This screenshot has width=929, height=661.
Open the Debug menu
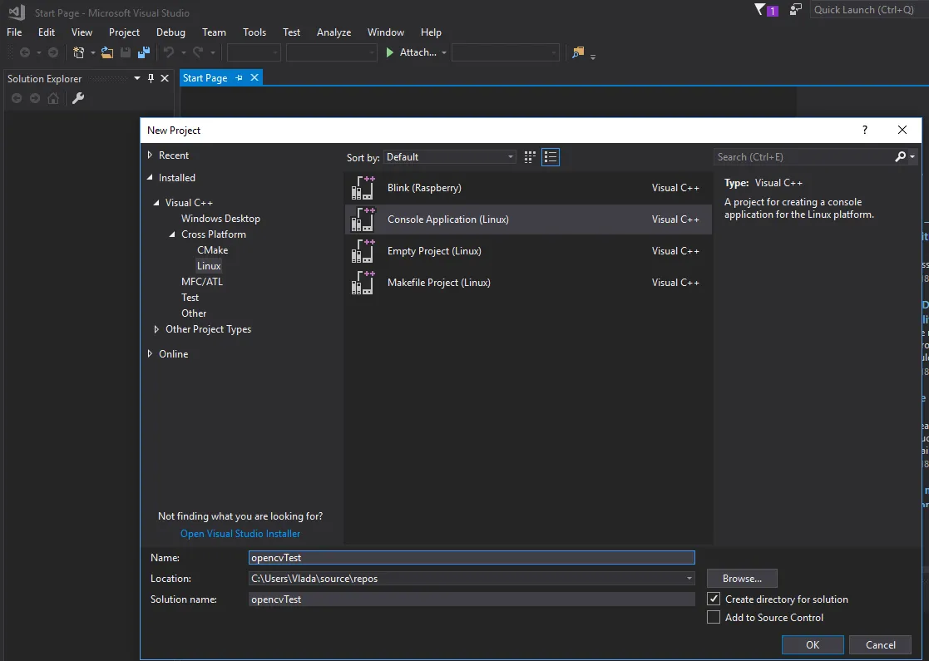click(170, 32)
